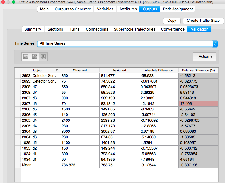
Task: Select assigned value 82.1842 cell
Action: [x=119, y=104]
